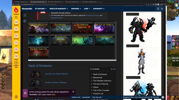Viewport: 179px width, 100px height.
Task: Open the Wowpedia Citation link
Action: coord(57,18)
